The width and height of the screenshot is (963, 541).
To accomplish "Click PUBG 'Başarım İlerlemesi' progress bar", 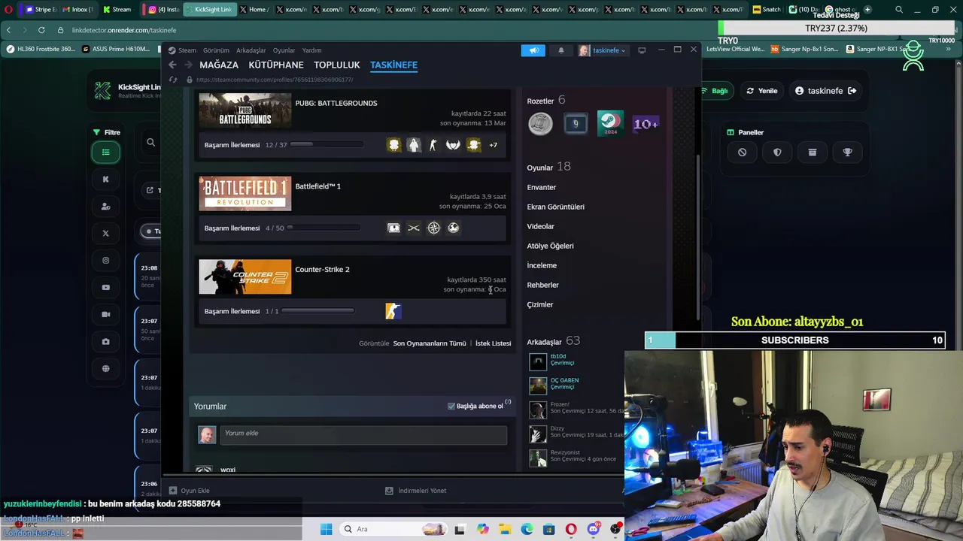I will coord(325,144).
